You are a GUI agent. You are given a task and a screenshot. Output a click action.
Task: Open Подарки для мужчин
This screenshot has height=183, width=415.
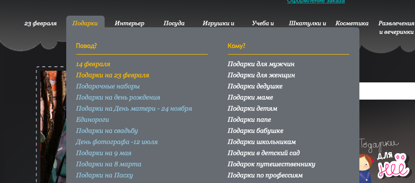[x=261, y=64]
